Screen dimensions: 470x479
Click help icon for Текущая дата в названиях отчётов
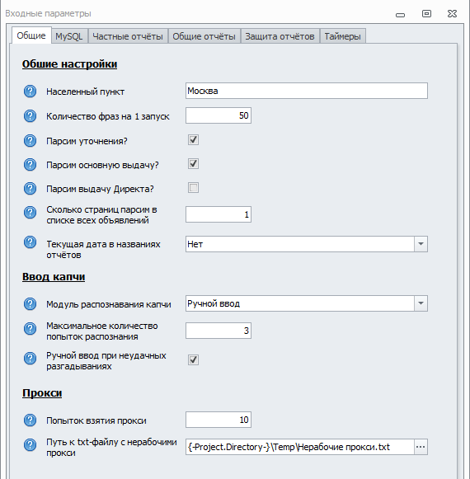pos(30,242)
